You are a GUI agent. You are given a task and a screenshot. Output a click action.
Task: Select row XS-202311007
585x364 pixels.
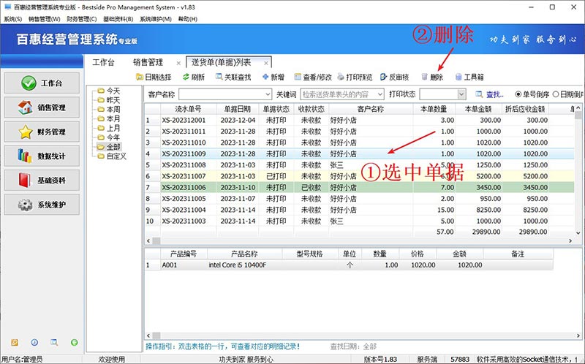(359, 176)
